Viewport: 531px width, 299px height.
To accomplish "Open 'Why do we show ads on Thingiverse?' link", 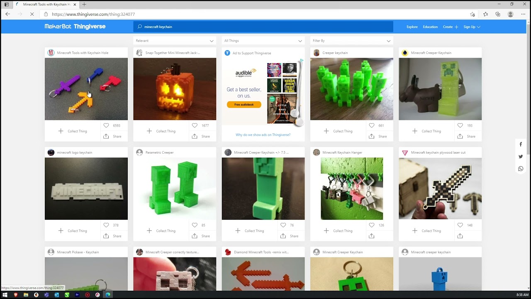I will (x=263, y=135).
